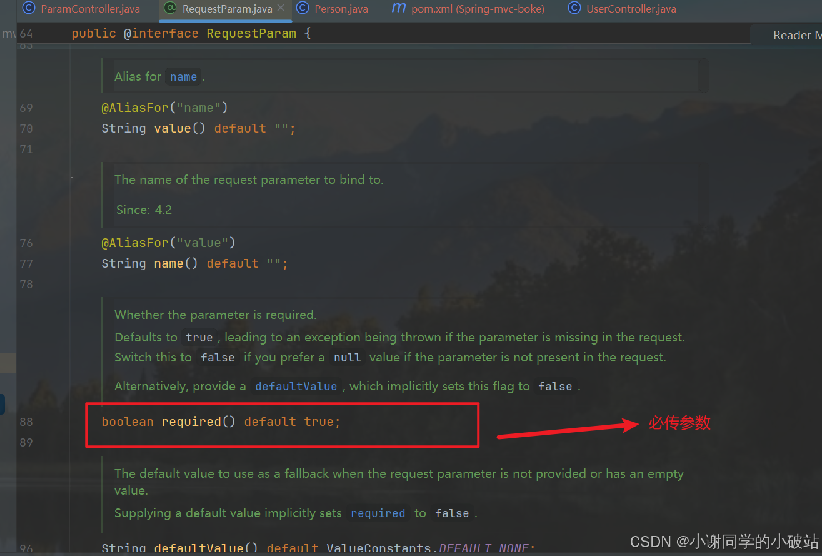Click gutter line number 70
Screen dimensions: 822x556
26,128
